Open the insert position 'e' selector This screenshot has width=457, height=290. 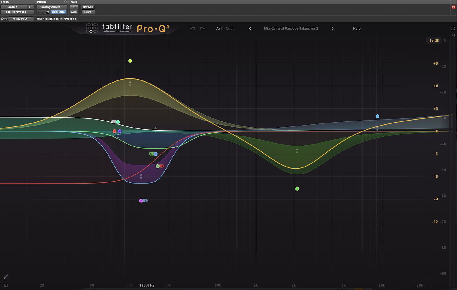click(x=30, y=7)
